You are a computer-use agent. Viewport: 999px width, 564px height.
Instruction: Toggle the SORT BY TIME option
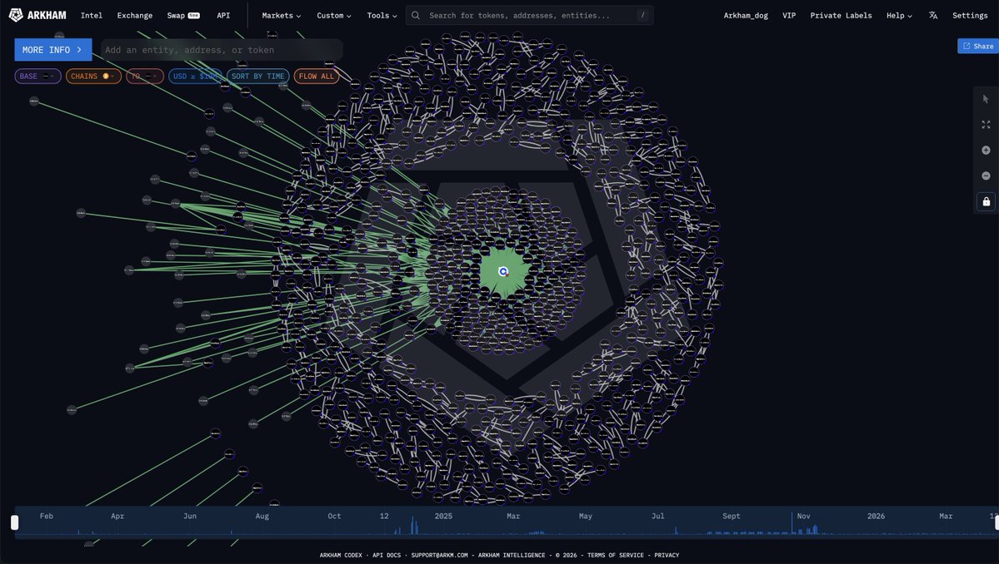click(x=258, y=77)
